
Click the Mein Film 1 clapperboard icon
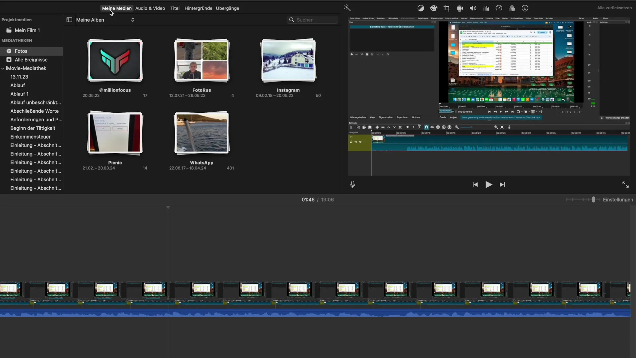(9, 30)
